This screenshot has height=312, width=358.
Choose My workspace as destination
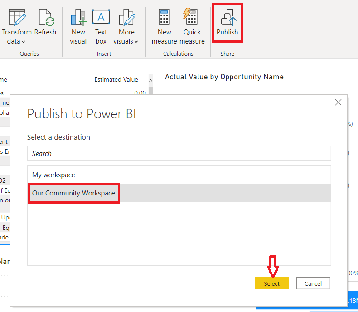tap(179, 175)
